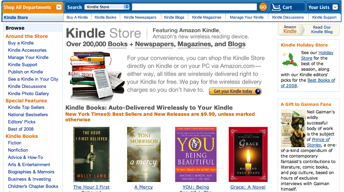
Task: Click the holly Holiday Store image
Action: [289, 59]
